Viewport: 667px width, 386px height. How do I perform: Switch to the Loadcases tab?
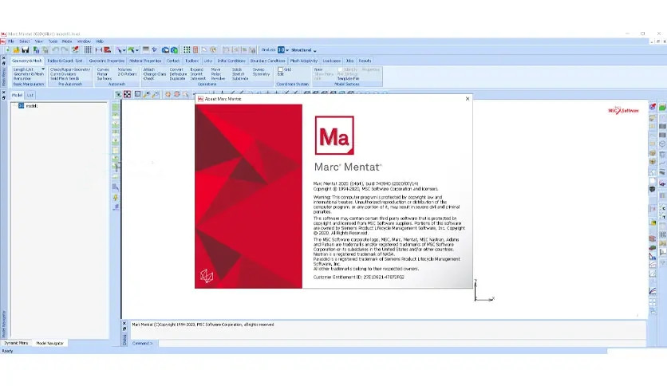tap(331, 61)
